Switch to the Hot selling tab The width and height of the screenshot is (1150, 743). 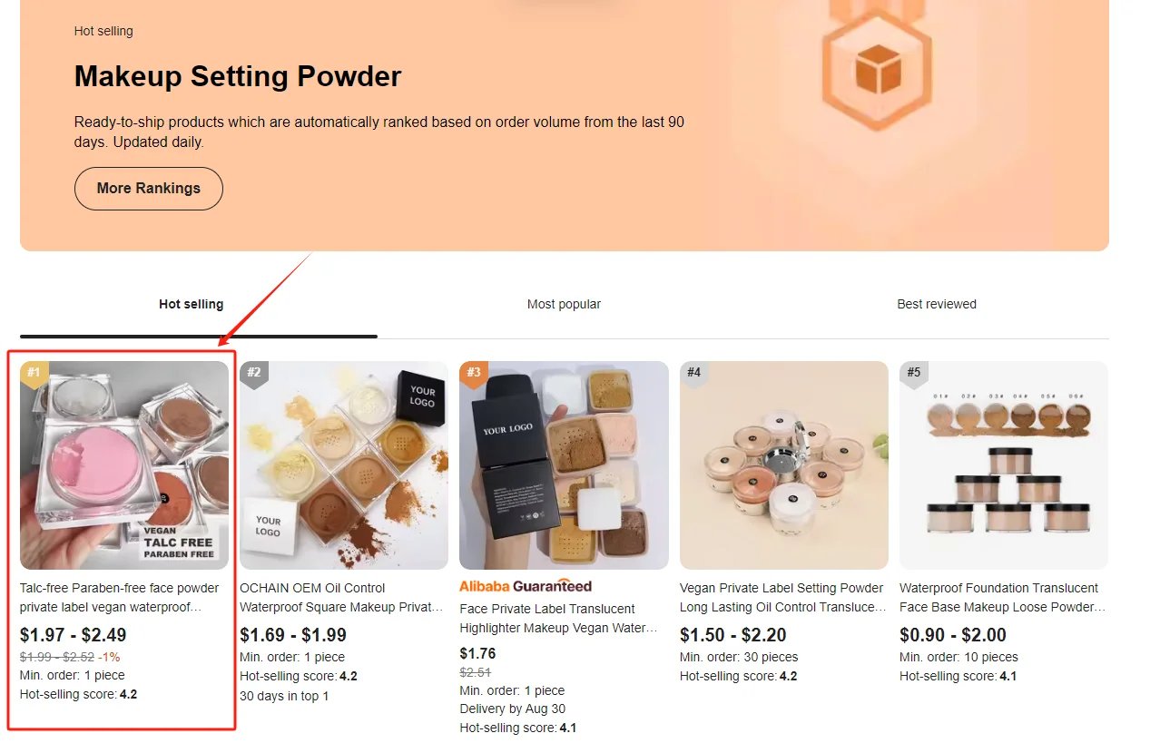(x=192, y=305)
